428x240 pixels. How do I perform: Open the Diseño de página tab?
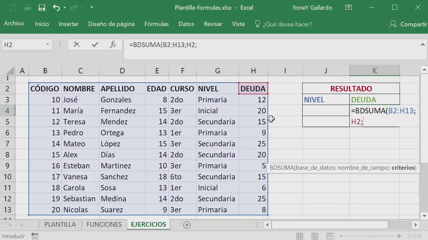111,24
